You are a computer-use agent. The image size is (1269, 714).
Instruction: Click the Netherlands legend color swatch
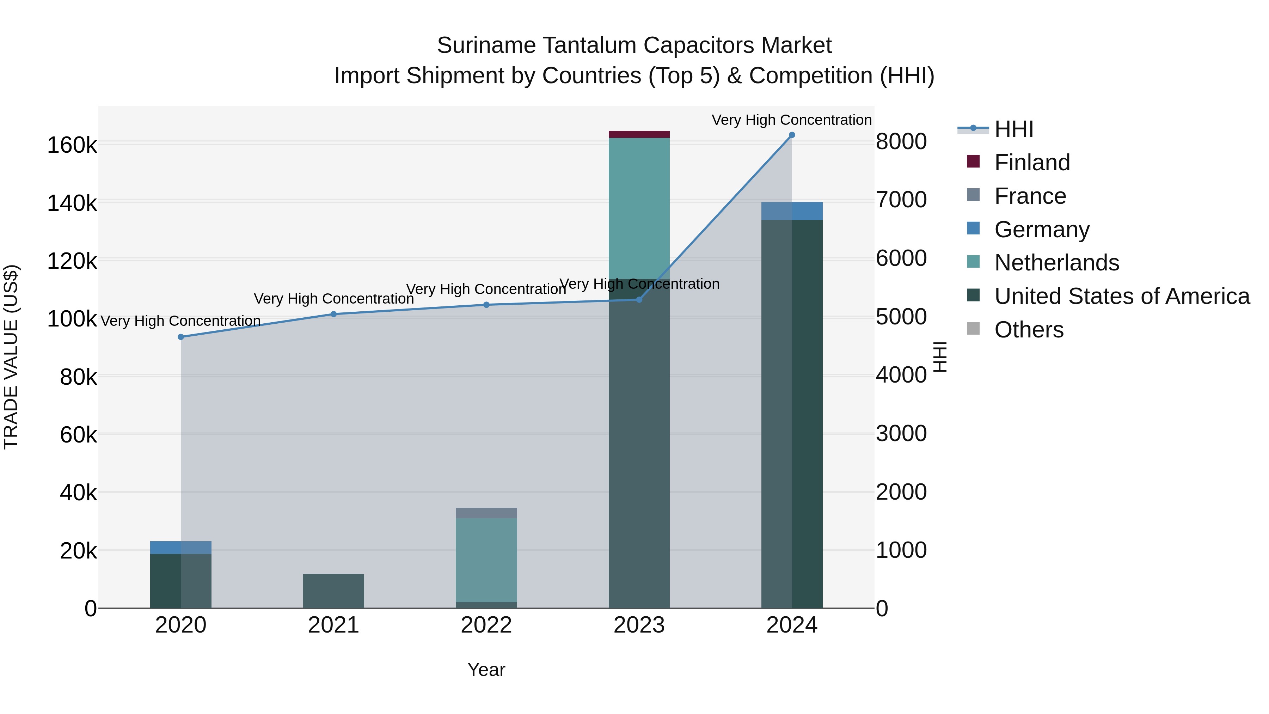tap(973, 262)
